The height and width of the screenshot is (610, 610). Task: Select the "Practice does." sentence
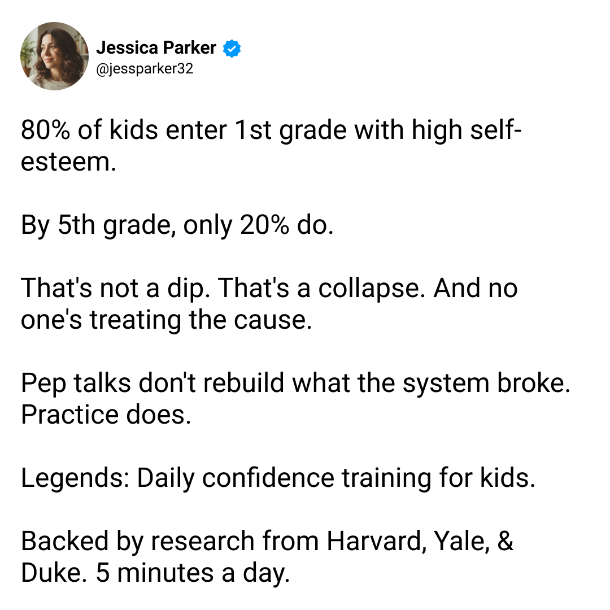[x=106, y=415]
